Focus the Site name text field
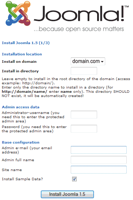Screen dimensions: 133x200 coord(99,170)
